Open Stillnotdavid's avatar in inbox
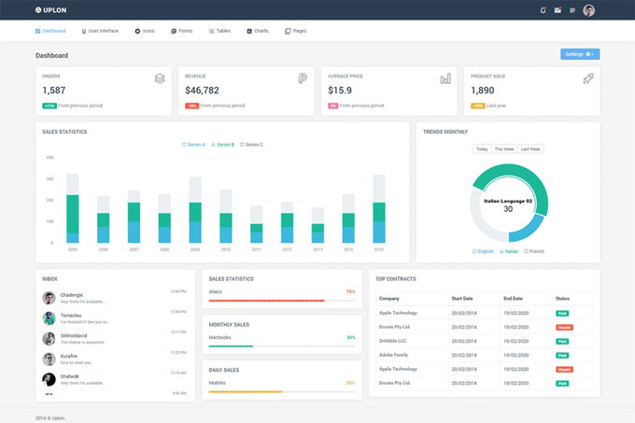The image size is (635, 423). (x=49, y=338)
